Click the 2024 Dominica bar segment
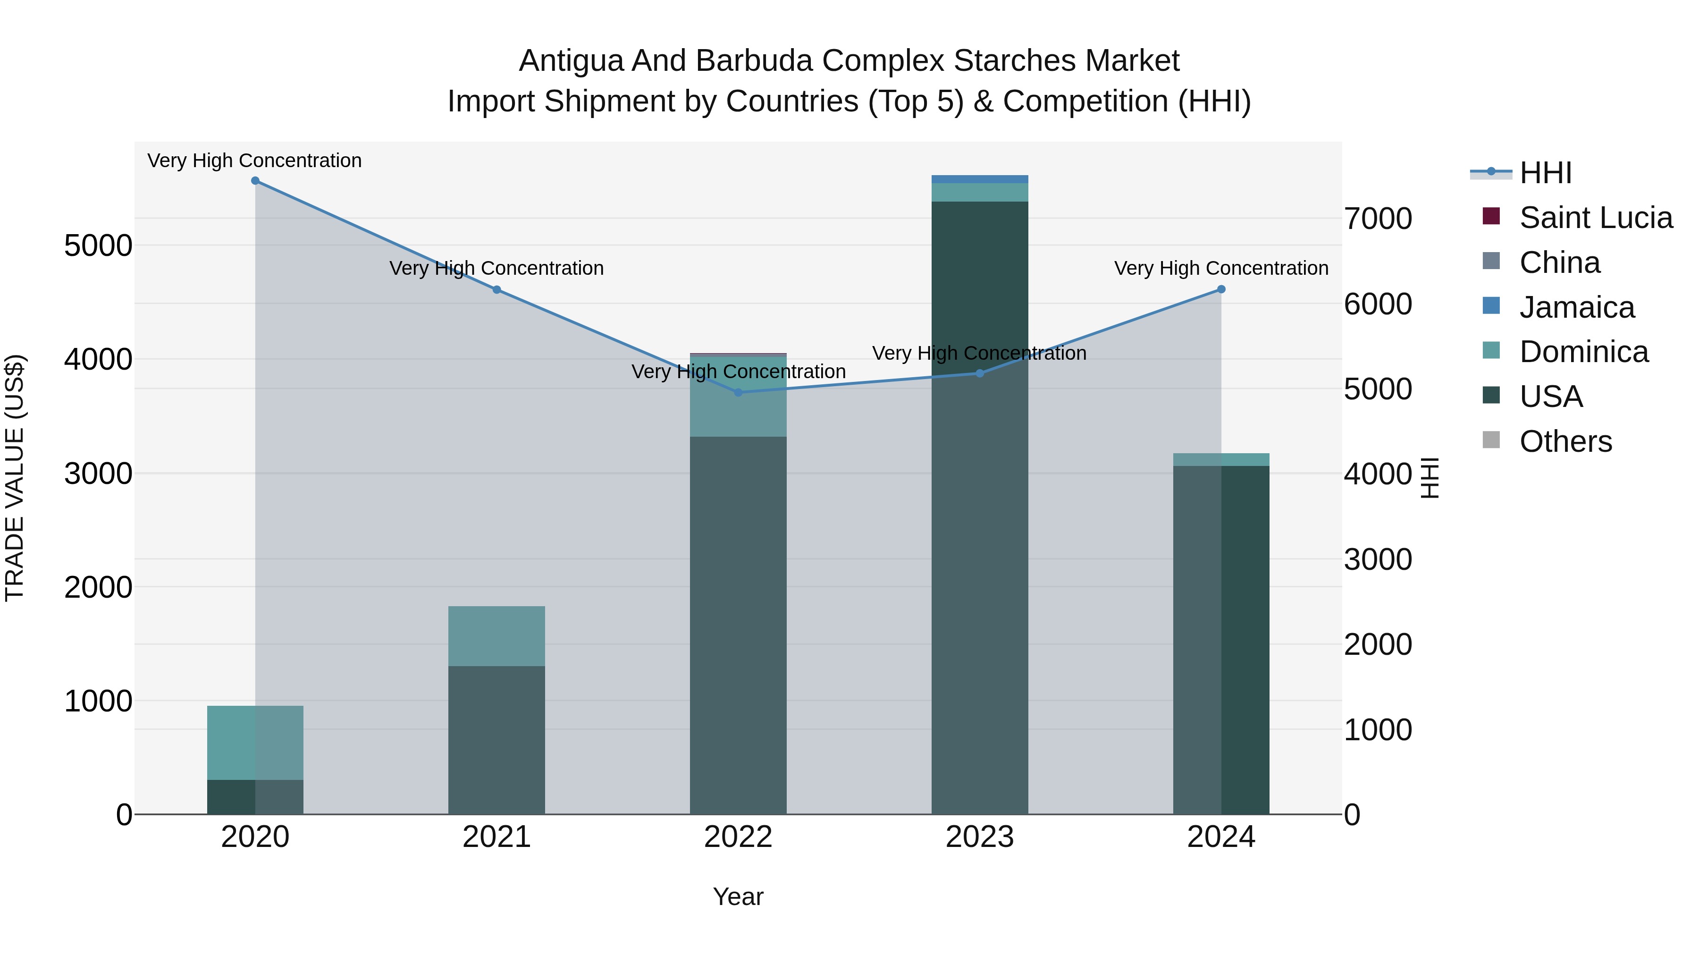Image resolution: width=1699 pixels, height=956 pixels. [1221, 460]
